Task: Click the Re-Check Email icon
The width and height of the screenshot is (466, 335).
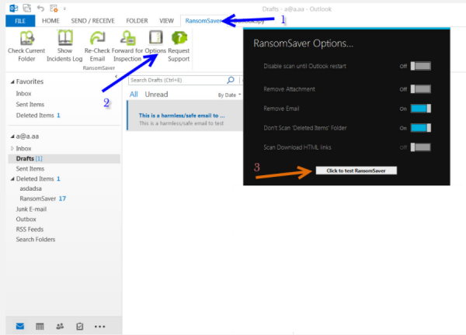Action: pyautogui.click(x=98, y=38)
